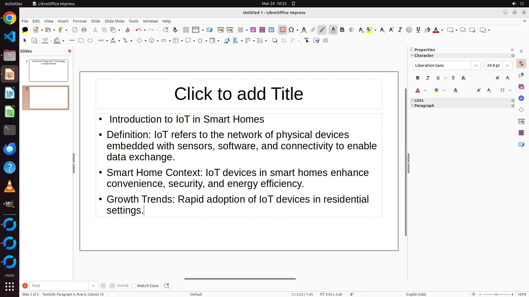Insert a special character with Omega icon
The height and width of the screenshot is (297, 529).
[291, 30]
